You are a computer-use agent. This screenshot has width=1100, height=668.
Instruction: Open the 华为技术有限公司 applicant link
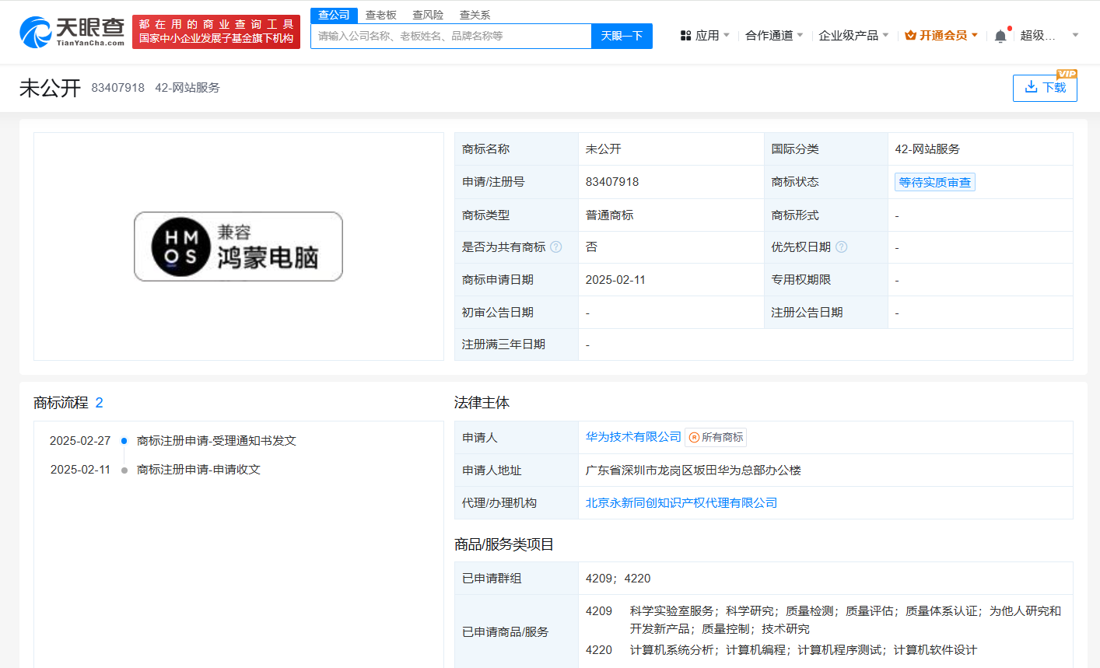click(x=633, y=437)
